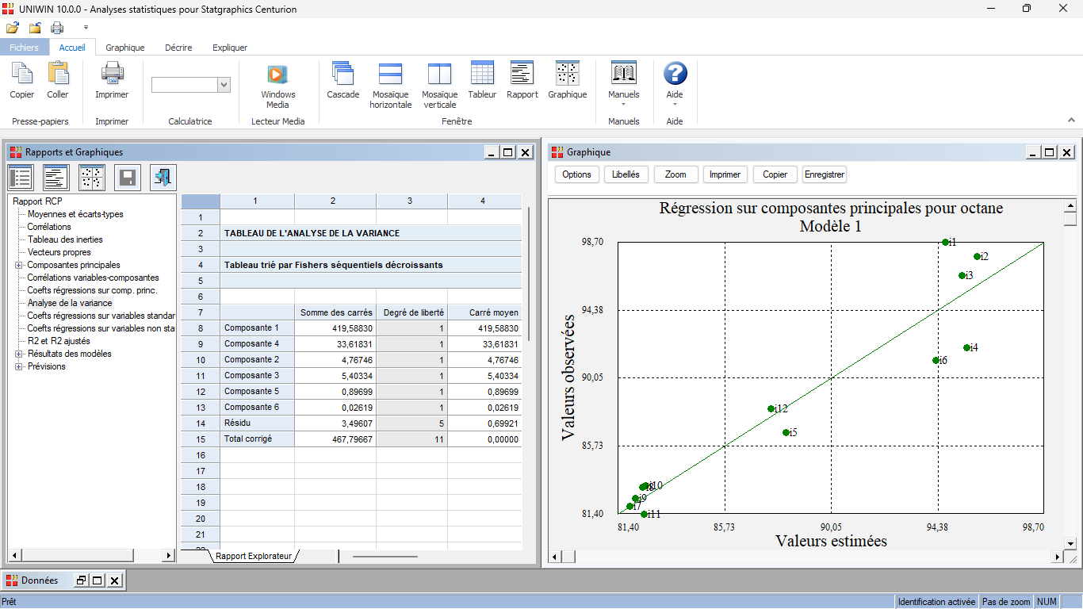Click the scatter plot icon in Rapports toolbar
Screen dimensions: 1083x609
[x=92, y=178]
